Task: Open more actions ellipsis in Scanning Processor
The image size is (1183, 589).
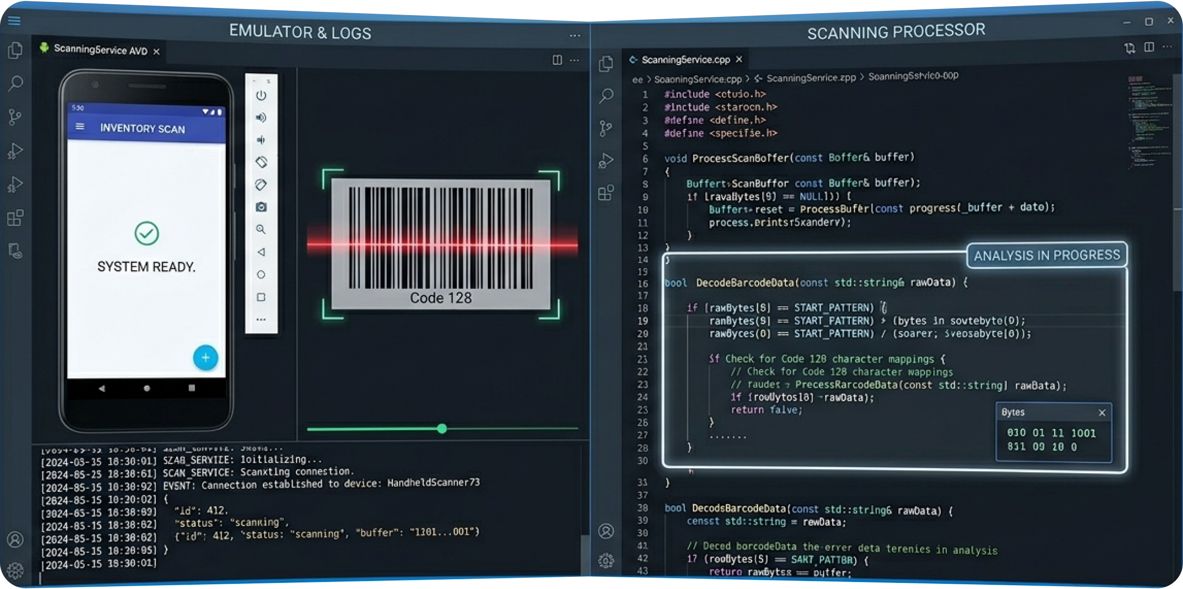Action: [1167, 47]
